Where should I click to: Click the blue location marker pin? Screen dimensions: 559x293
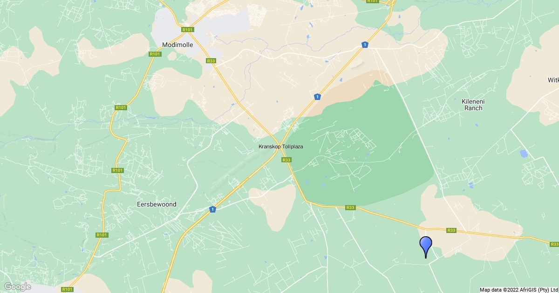[426, 246]
